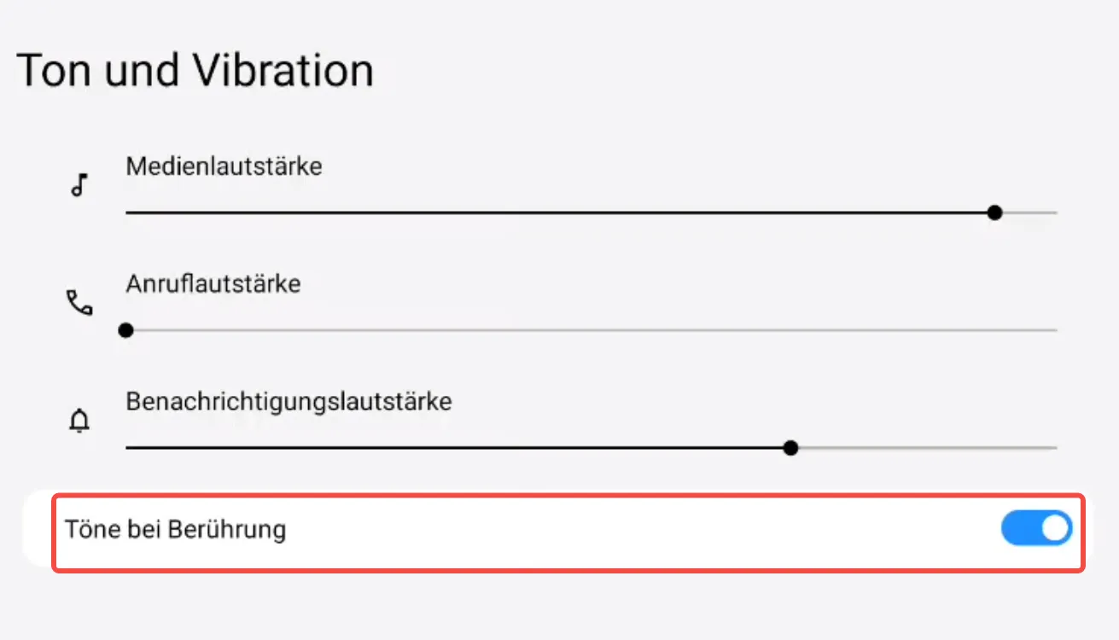1119x640 pixels.
Task: Click the Ton und Vibration page title
Action: (195, 70)
